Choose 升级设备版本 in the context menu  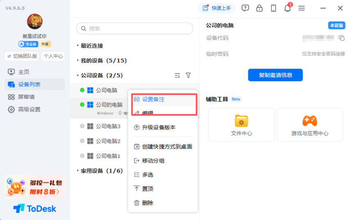[x=163, y=127]
